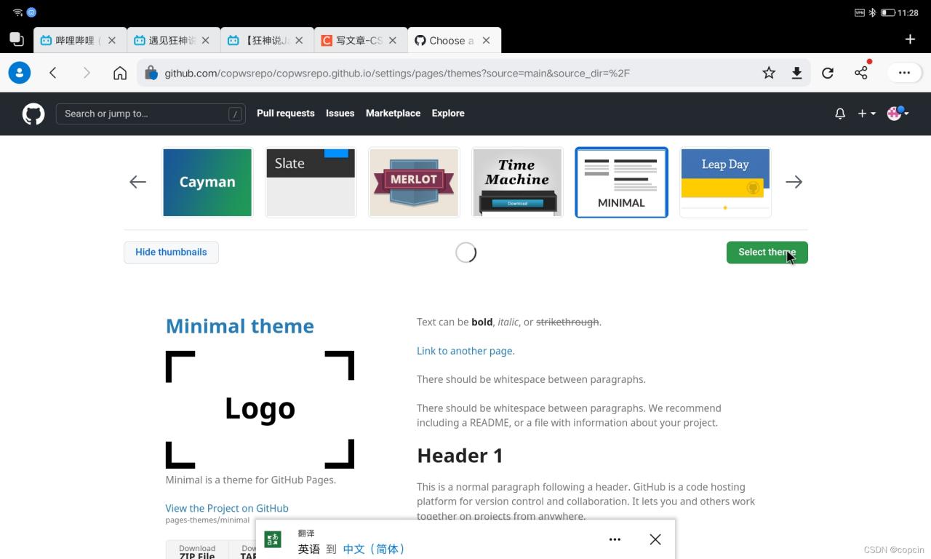Open the user avatar dropdown menu

coord(898,113)
